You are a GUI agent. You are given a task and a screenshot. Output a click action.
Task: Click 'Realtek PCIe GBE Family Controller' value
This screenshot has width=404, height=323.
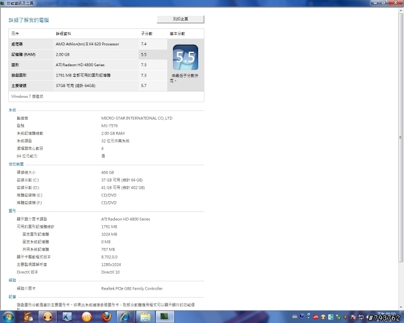[132, 289]
